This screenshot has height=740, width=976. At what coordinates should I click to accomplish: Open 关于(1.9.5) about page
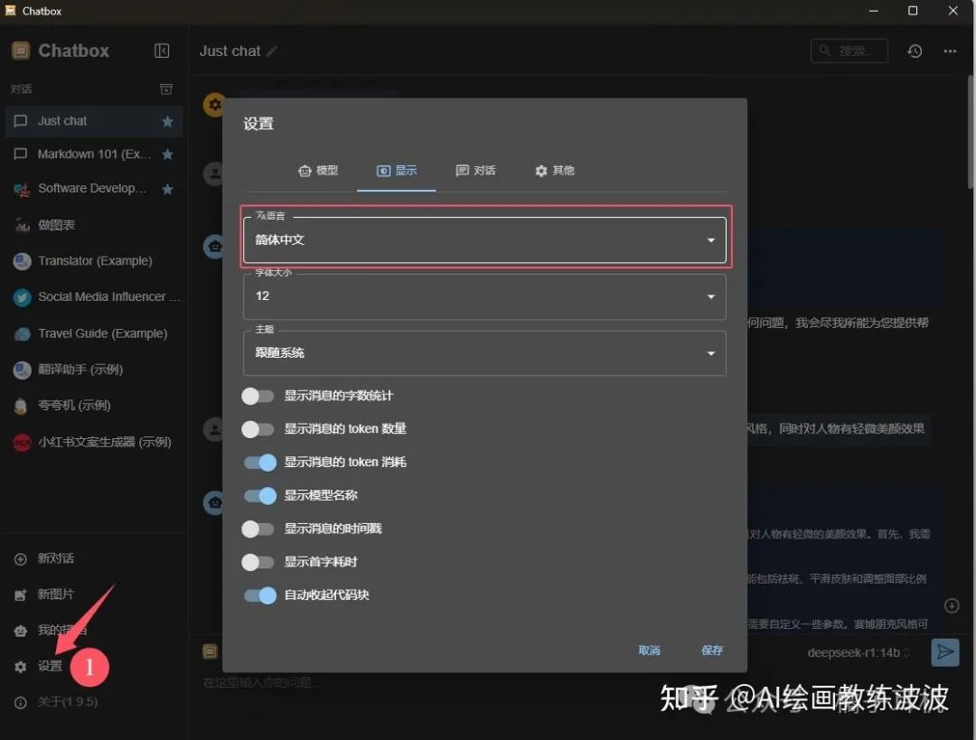[x=93, y=702]
